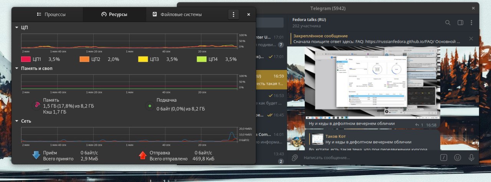The width and height of the screenshot is (491, 182).
Task: Switch to the Процессы tab
Action: [51, 15]
